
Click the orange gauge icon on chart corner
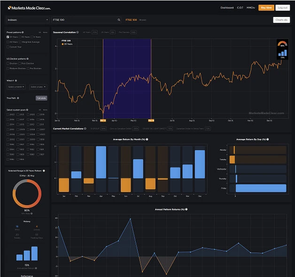tap(282, 44)
